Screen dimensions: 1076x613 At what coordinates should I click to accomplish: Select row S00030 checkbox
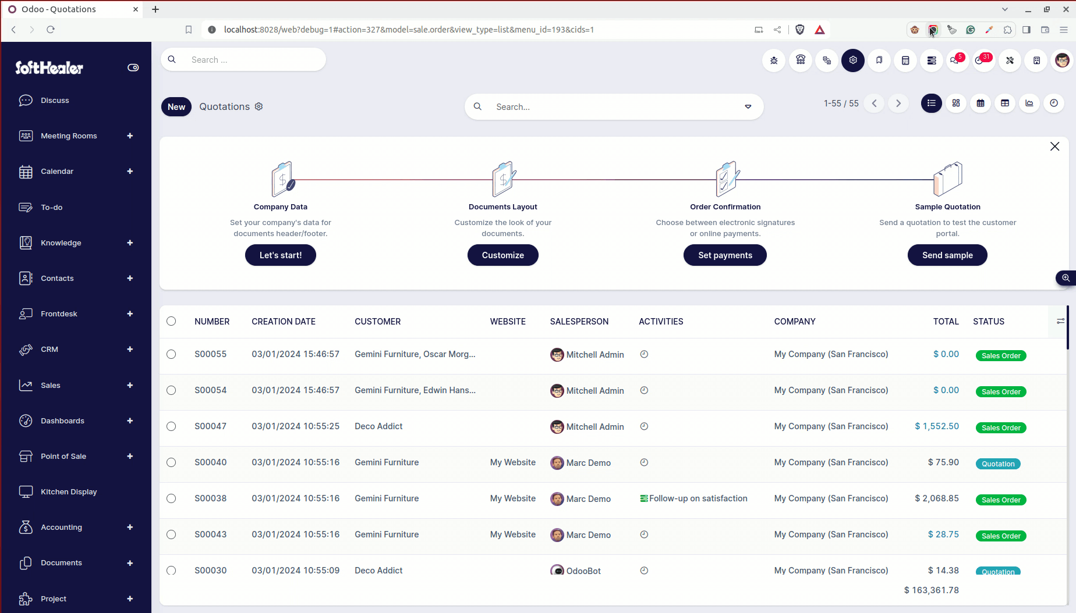pyautogui.click(x=171, y=571)
